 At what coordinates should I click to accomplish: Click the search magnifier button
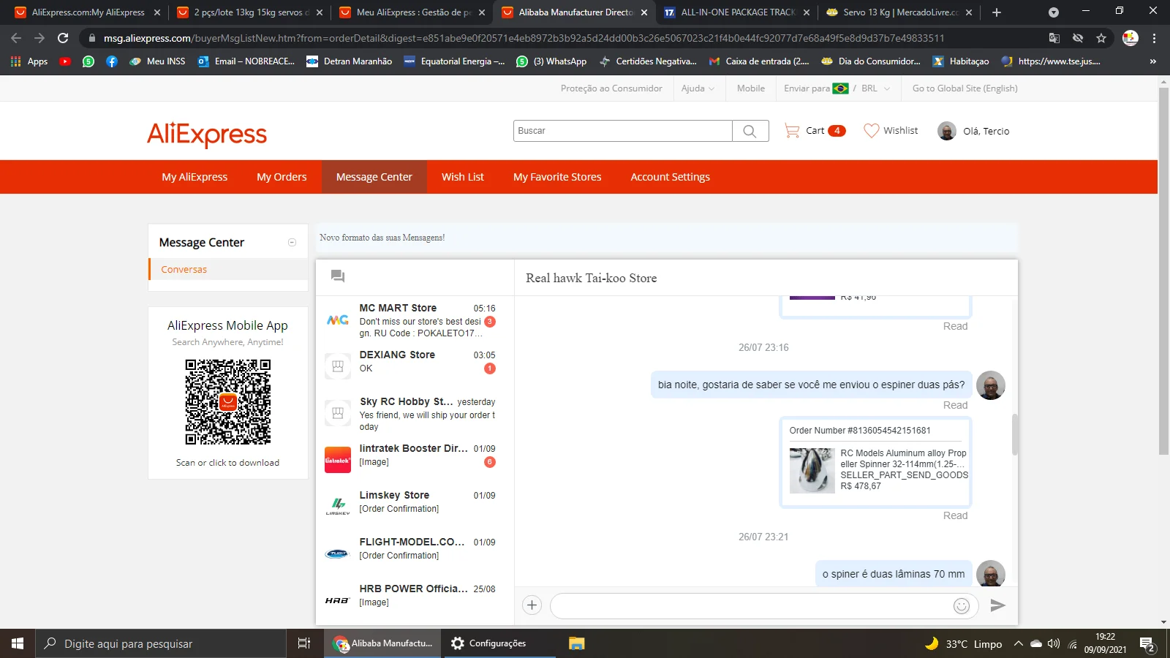pos(750,131)
